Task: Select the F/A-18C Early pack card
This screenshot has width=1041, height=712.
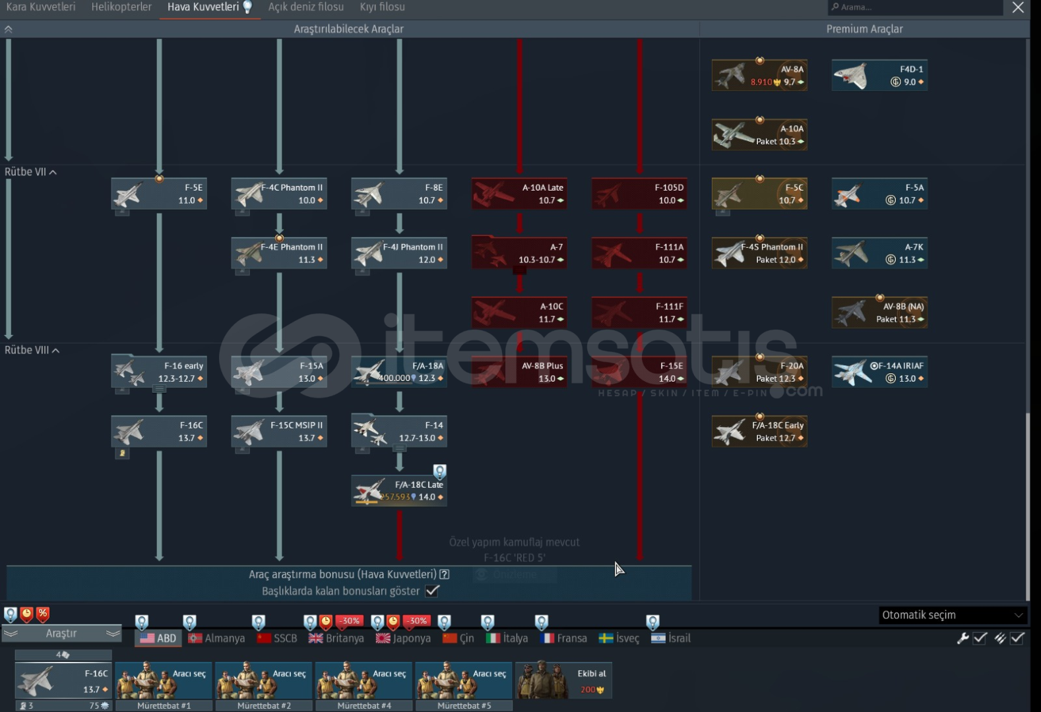Action: [x=759, y=431]
